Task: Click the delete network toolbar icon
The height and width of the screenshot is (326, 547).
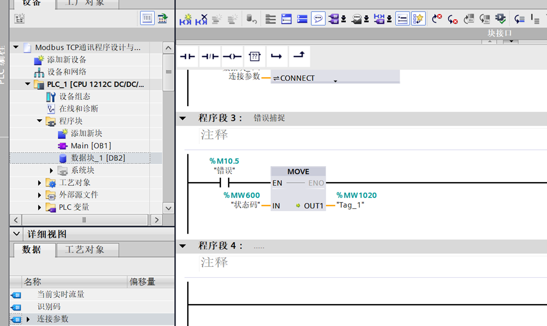Action: pyautogui.click(x=202, y=19)
